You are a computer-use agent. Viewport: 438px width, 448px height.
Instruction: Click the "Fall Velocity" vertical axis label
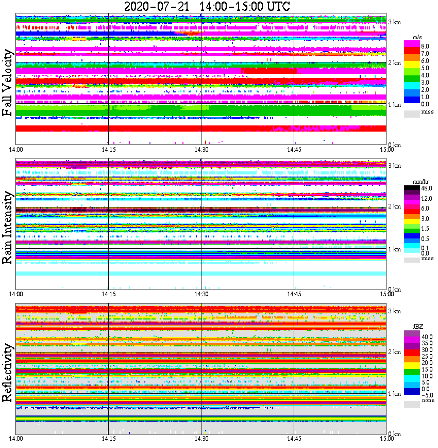[x=7, y=83]
